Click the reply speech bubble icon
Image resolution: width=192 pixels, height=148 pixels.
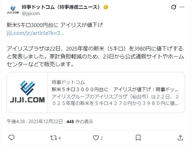click(12, 138)
